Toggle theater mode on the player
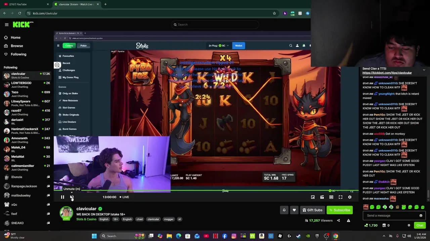The width and height of the screenshot is (430, 241). [x=331, y=197]
